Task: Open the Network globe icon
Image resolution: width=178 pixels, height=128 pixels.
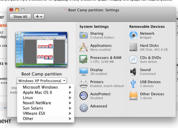Action: click(133, 35)
